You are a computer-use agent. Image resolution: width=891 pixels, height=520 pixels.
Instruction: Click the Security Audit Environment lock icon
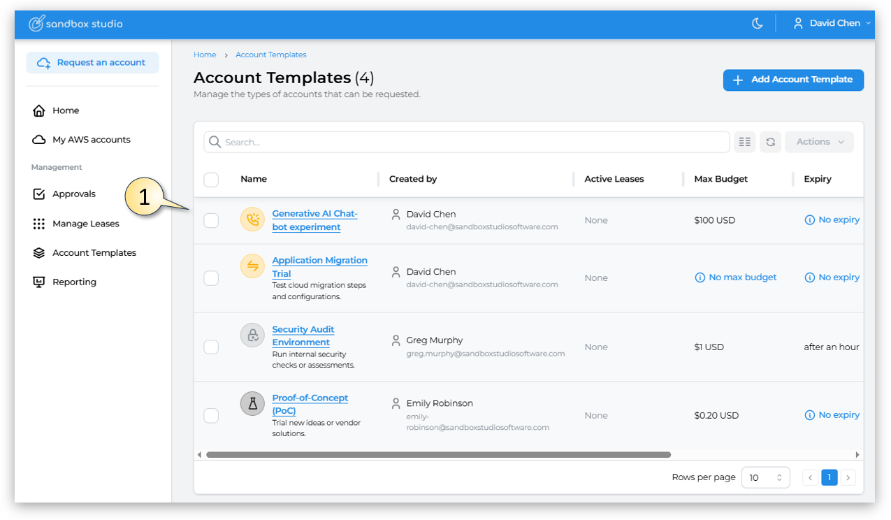[252, 335]
